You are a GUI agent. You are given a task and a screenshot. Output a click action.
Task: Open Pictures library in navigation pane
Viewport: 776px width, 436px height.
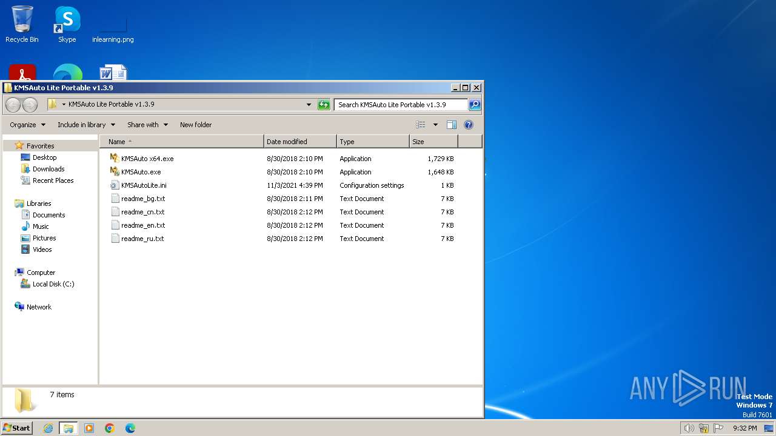[x=44, y=238]
